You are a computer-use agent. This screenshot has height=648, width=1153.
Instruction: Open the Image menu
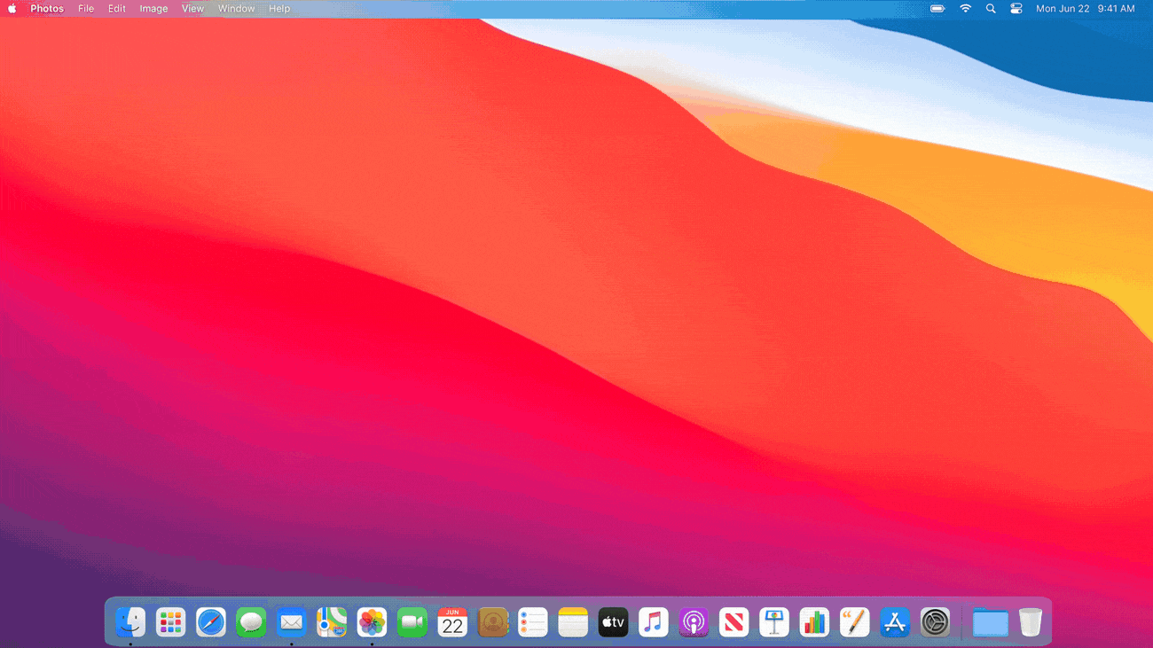(153, 9)
